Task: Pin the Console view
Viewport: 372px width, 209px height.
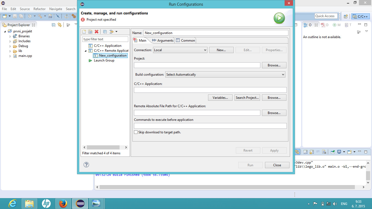Action: [x=333, y=152]
